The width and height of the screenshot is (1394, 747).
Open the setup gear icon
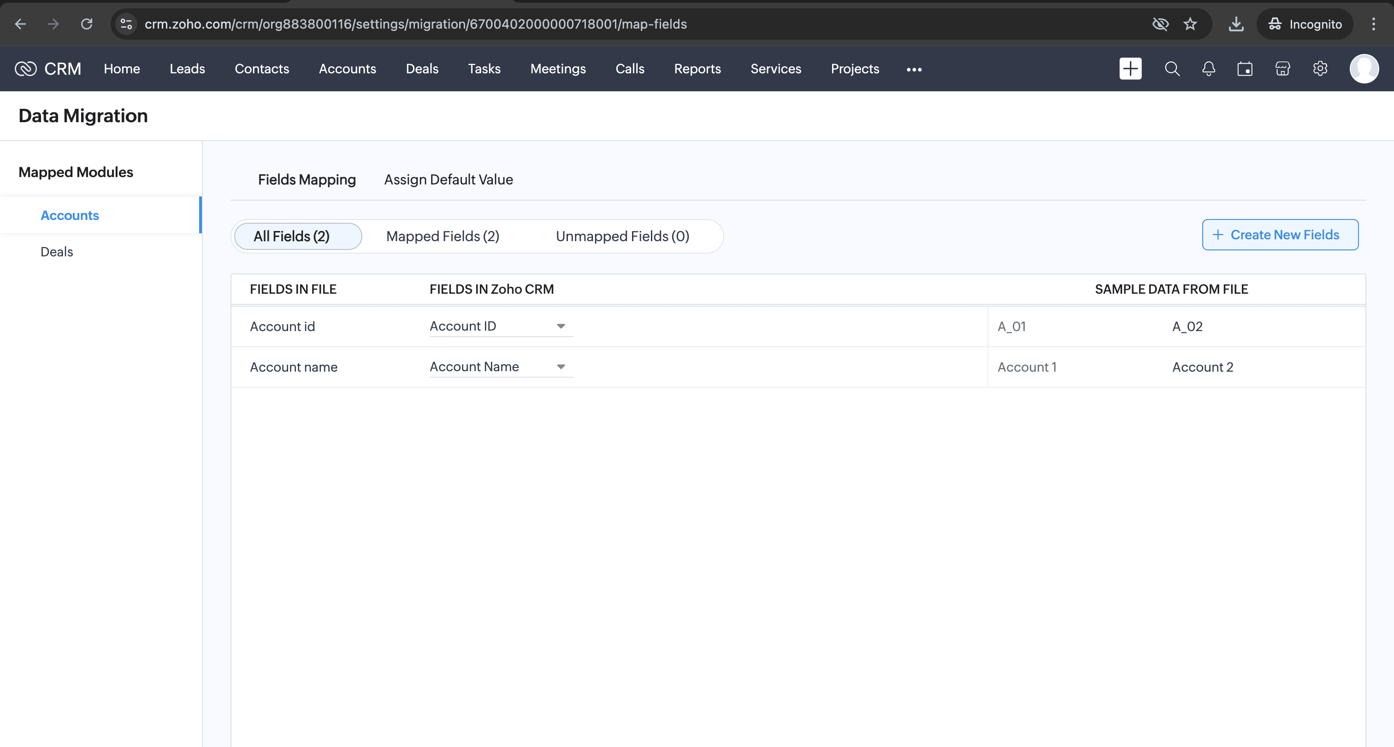click(x=1320, y=69)
